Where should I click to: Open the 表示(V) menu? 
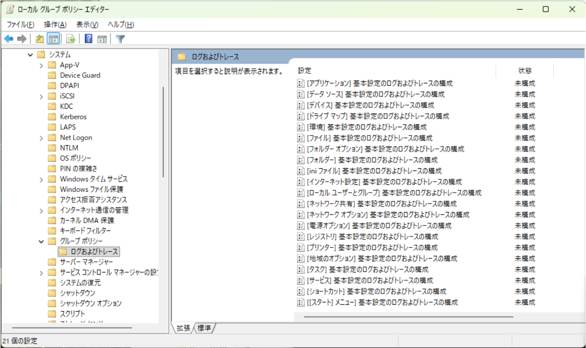(87, 24)
